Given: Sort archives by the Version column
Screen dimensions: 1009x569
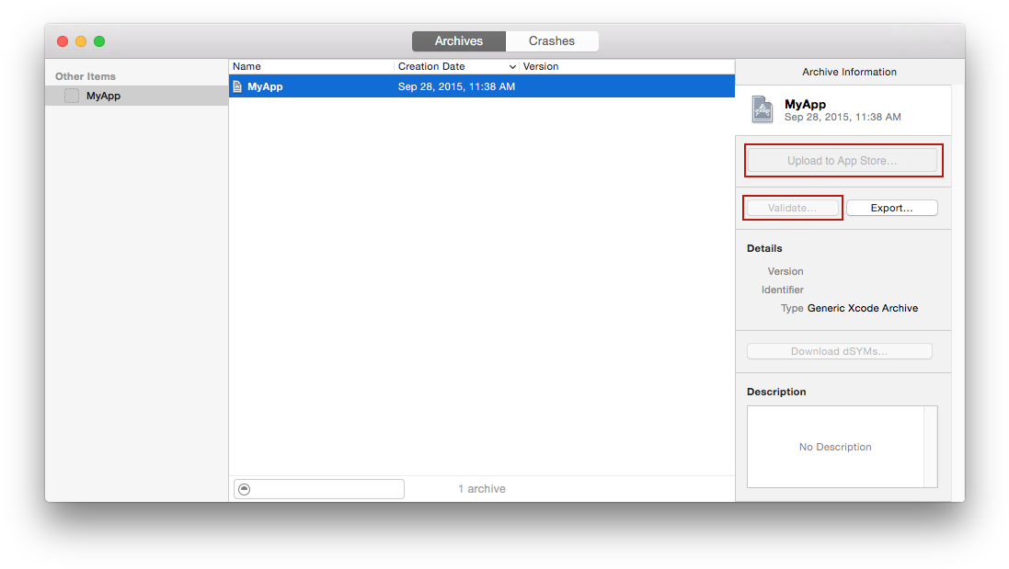Looking at the screenshot, I should pyautogui.click(x=541, y=66).
